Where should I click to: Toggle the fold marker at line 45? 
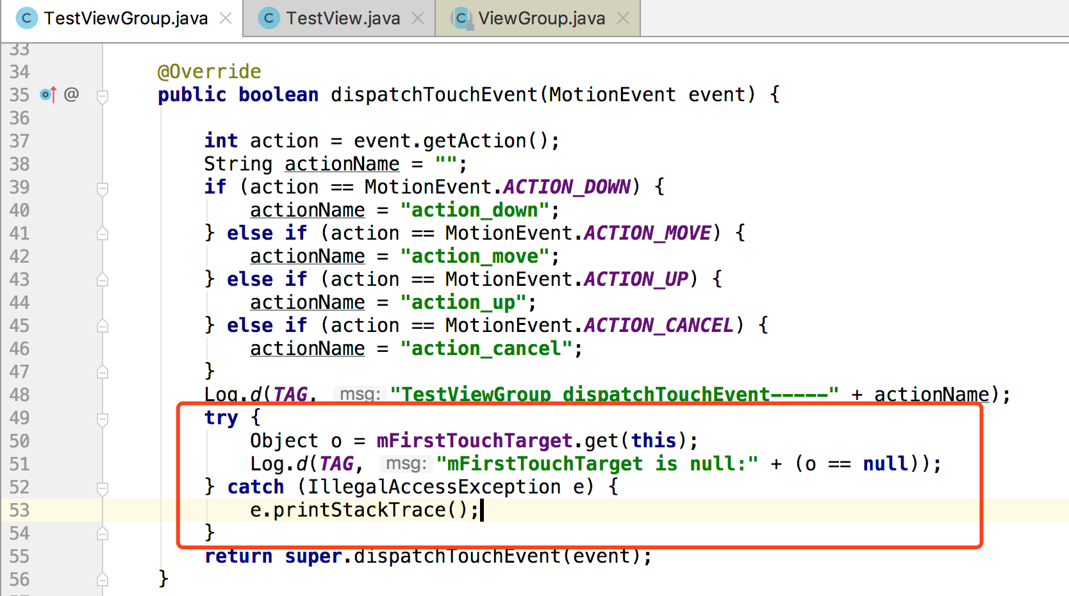(x=103, y=326)
